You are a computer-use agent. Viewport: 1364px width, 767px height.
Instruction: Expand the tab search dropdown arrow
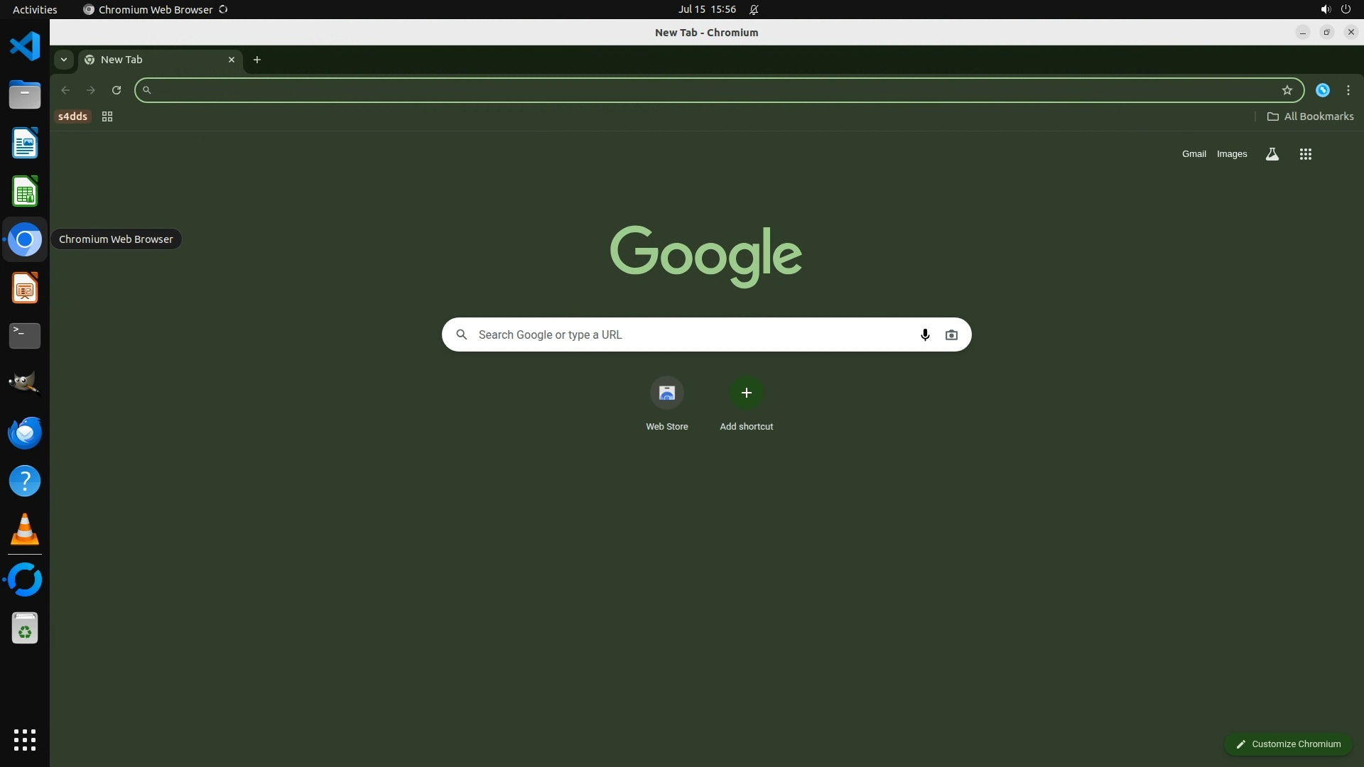pyautogui.click(x=64, y=60)
